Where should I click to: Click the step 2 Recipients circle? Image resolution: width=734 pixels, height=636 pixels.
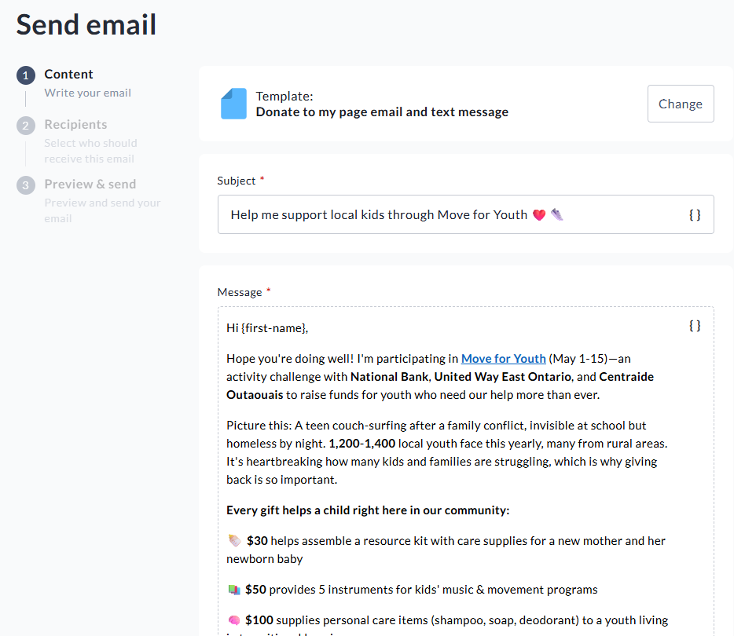click(26, 126)
